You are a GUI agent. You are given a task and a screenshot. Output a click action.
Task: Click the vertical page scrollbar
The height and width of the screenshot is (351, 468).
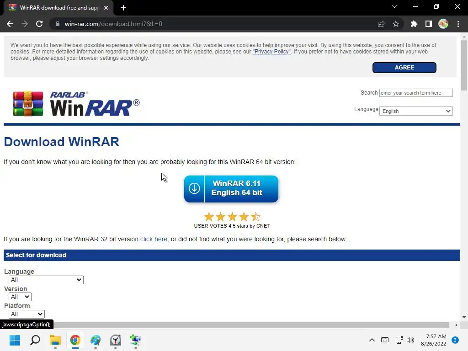pyautogui.click(x=464, y=65)
